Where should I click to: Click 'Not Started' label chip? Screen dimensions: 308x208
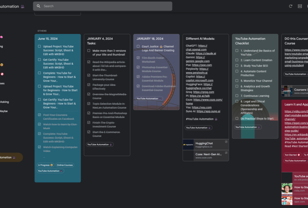[x=292, y=155]
